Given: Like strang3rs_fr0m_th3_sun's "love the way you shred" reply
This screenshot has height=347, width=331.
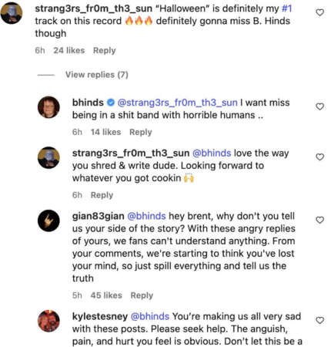Looking at the screenshot, I should tap(319, 157).
